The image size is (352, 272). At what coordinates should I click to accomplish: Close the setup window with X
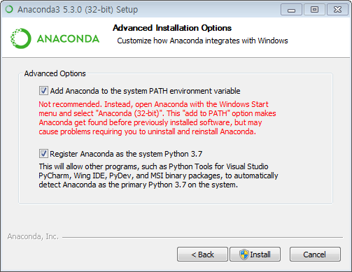[x=337, y=10]
